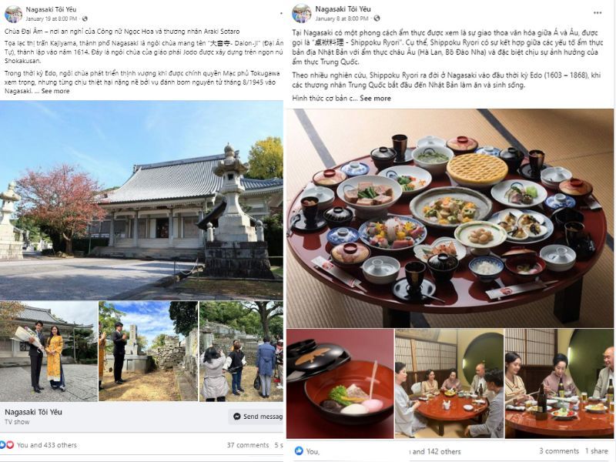Click like reaction icon on right post
Viewport: 616px width, 462px height.
click(299, 451)
